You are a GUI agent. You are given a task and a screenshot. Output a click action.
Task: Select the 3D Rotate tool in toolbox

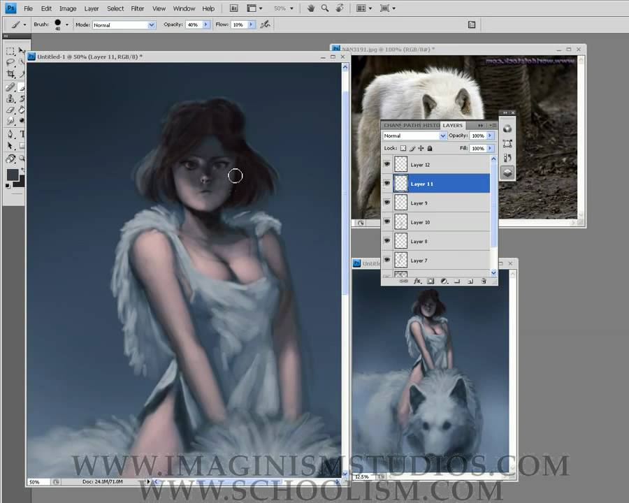tap(10, 159)
